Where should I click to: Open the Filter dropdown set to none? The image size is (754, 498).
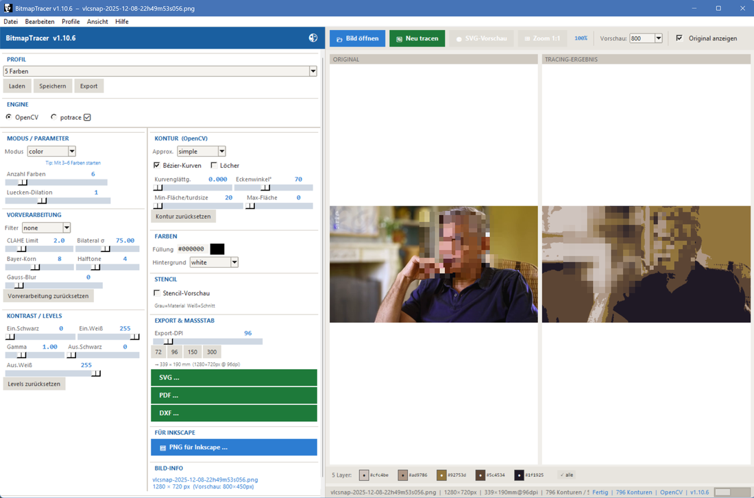tap(46, 228)
